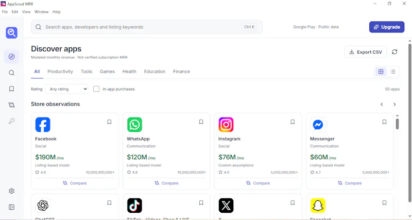Open the Edit menu
The height and width of the screenshot is (220, 412).
point(15,12)
